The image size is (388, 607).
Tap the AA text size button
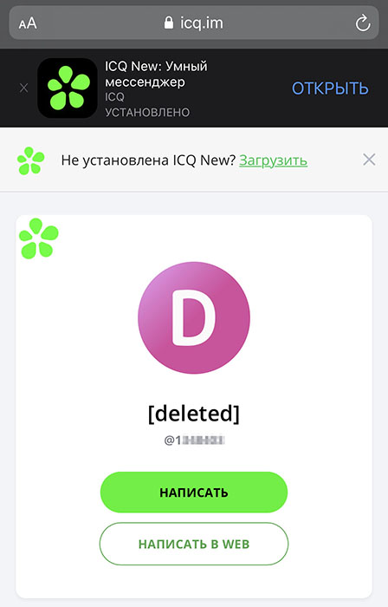pyautogui.click(x=28, y=23)
